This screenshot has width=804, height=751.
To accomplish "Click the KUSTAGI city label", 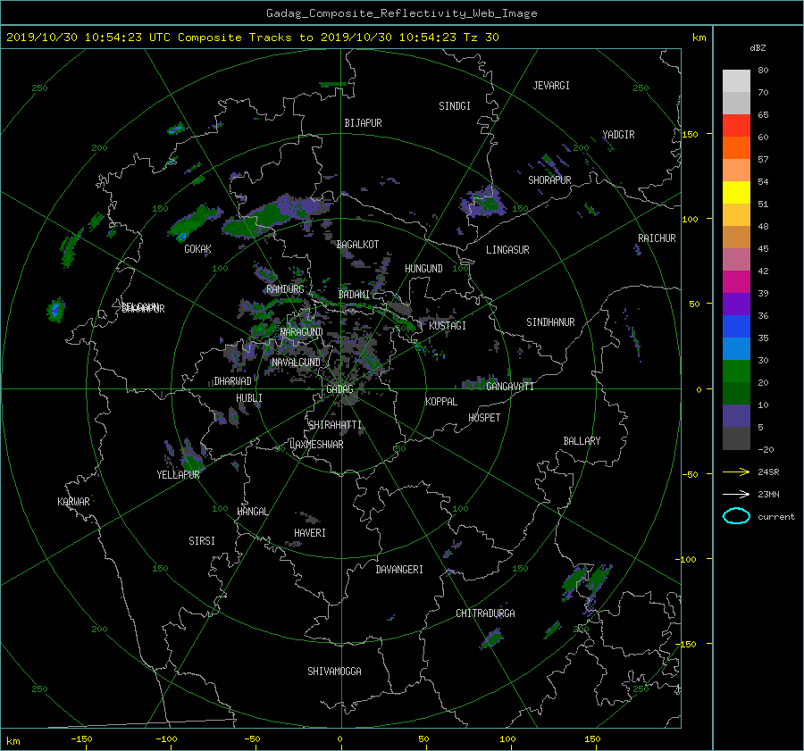I will coord(448,326).
